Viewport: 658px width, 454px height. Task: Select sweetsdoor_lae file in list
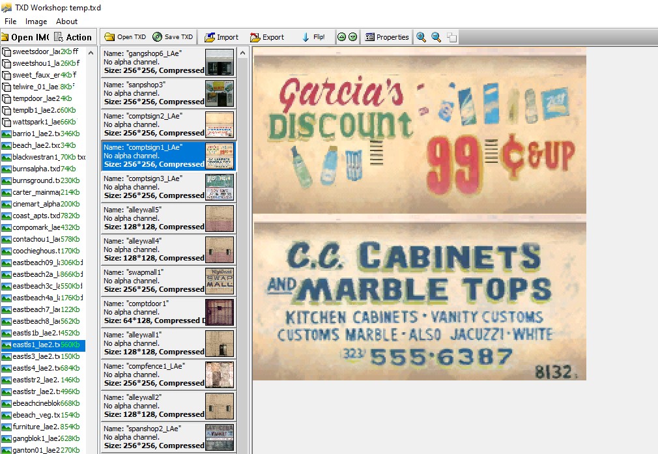[43, 51]
